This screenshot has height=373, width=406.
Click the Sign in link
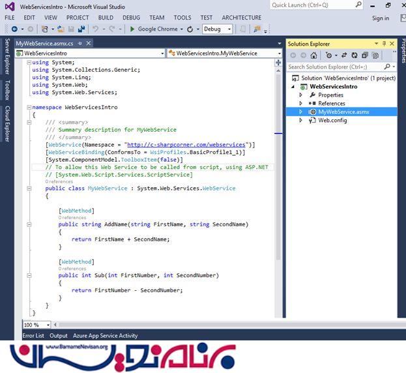click(380, 18)
